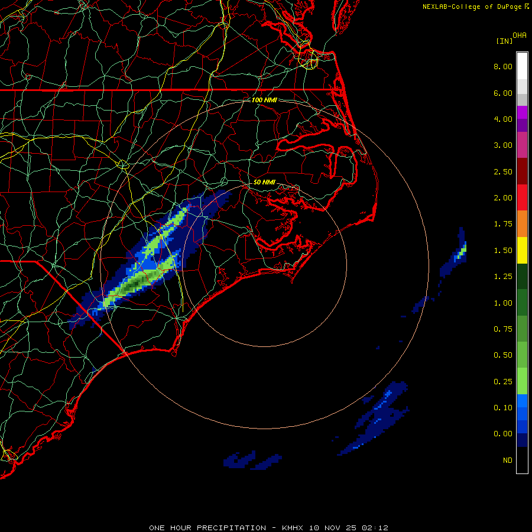Pick the yellow 1.50 legend swatch
The height and width of the screenshot is (532, 532).
pyautogui.click(x=522, y=250)
